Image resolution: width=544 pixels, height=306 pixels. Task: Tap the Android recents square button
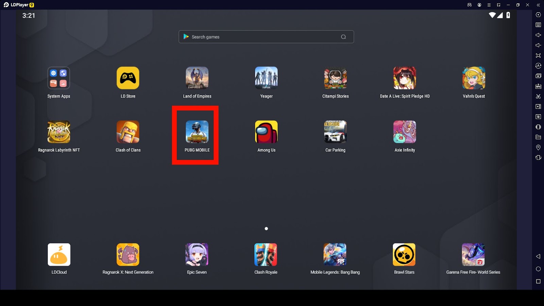[x=538, y=281]
